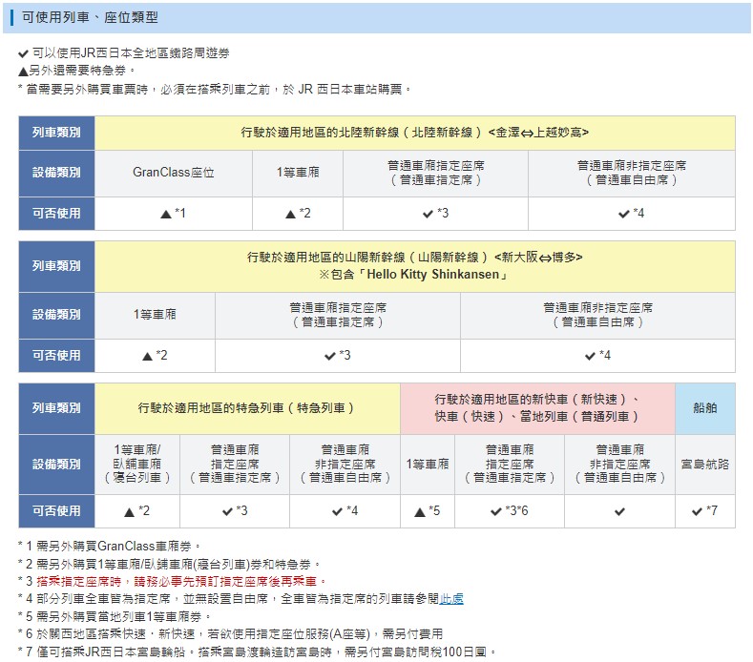The image size is (753, 662).
Task: Click the triangle icon under GranClass座位
Action: click(165, 214)
